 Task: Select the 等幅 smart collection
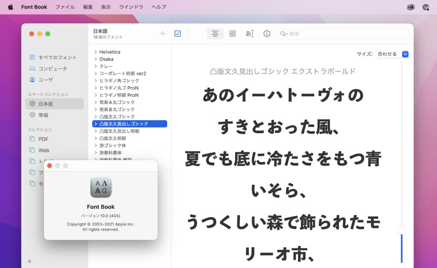point(43,115)
